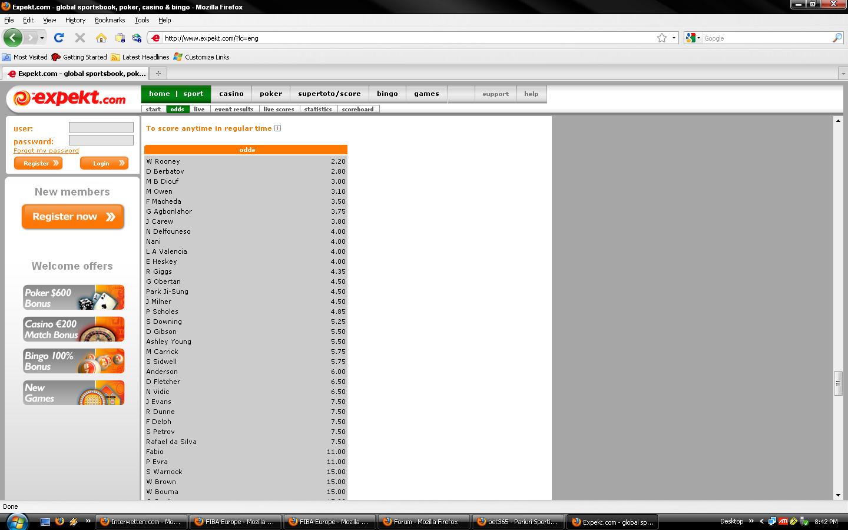Go to the Firefox home page icon
This screenshot has height=530, width=848.
[x=101, y=38]
